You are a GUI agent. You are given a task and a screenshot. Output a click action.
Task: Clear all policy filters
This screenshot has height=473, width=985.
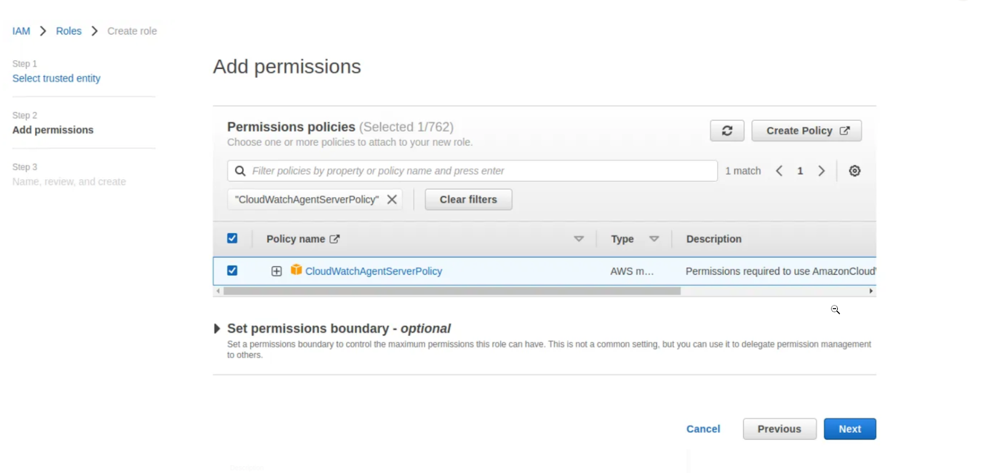click(468, 199)
